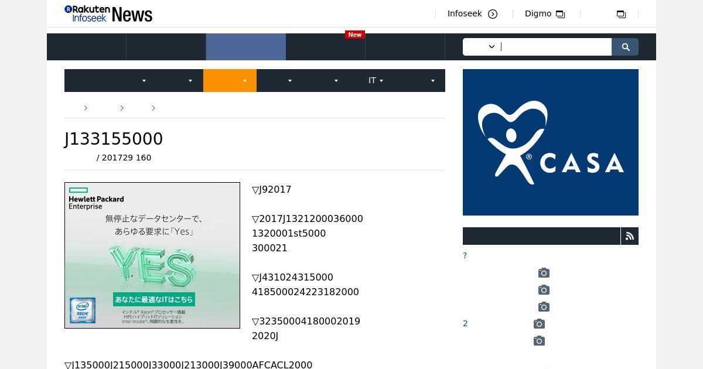Click the green button in the HPE ad
The height and width of the screenshot is (369, 703).
pyautogui.click(x=154, y=299)
